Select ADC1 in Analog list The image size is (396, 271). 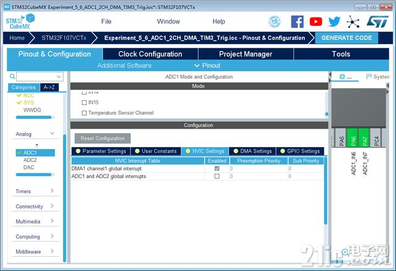[35, 153]
